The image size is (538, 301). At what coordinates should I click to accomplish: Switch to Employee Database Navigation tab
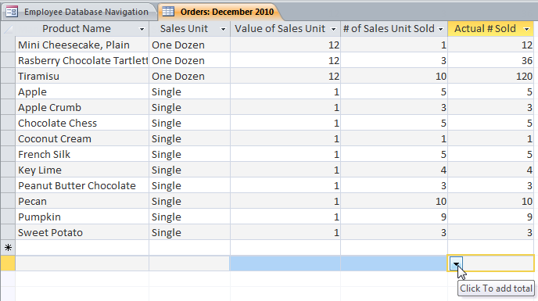pos(79,12)
